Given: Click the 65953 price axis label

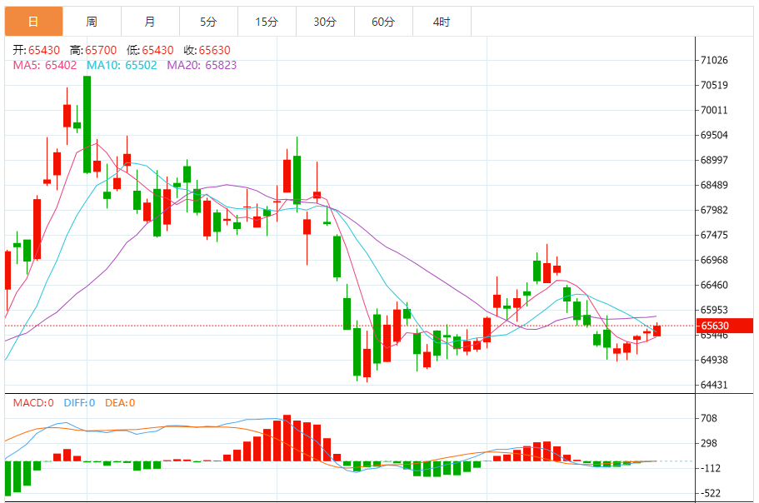Looking at the screenshot, I should pyautogui.click(x=715, y=310).
